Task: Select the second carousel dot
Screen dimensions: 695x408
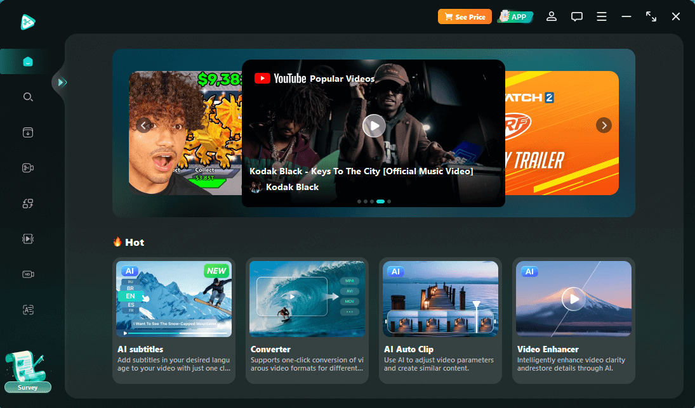Action: tap(365, 201)
